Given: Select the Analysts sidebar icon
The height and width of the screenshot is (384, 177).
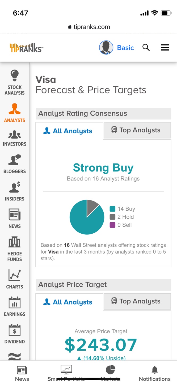Looking at the screenshot, I should tap(15, 109).
